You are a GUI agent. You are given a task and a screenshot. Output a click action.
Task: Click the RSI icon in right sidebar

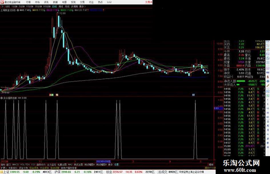268,73
